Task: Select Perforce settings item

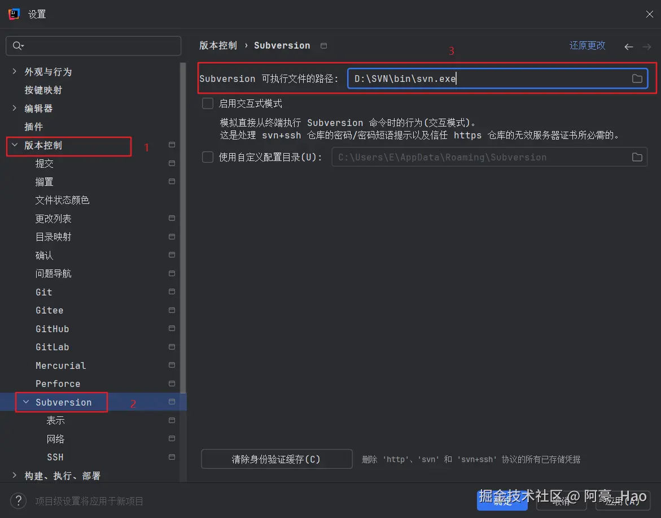Action: pyautogui.click(x=58, y=384)
